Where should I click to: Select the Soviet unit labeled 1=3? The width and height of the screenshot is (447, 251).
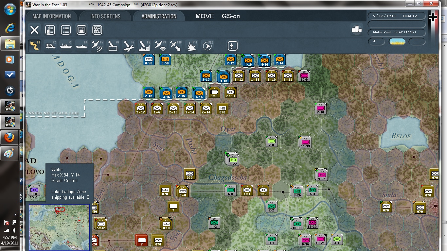point(214,92)
